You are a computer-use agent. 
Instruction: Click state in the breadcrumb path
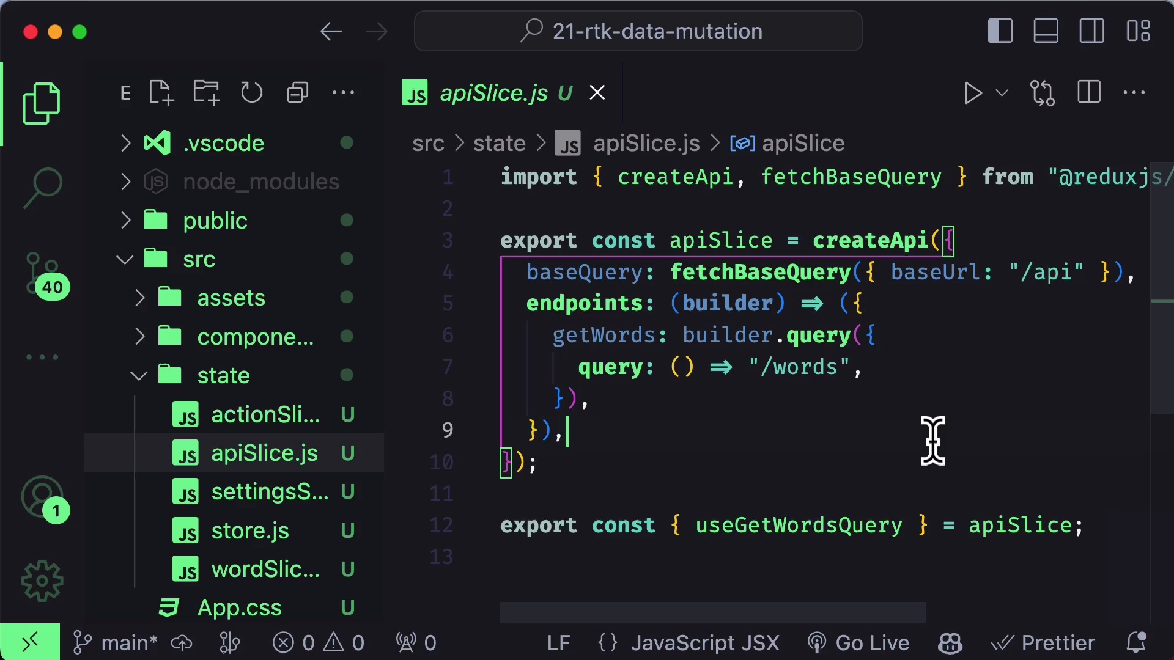pyautogui.click(x=498, y=143)
